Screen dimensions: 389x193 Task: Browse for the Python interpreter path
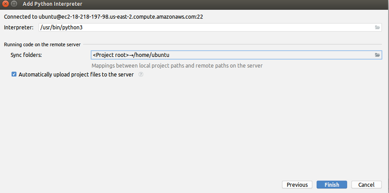tap(377, 28)
